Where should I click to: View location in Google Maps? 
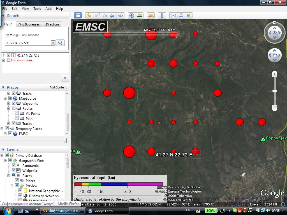pos(189,16)
